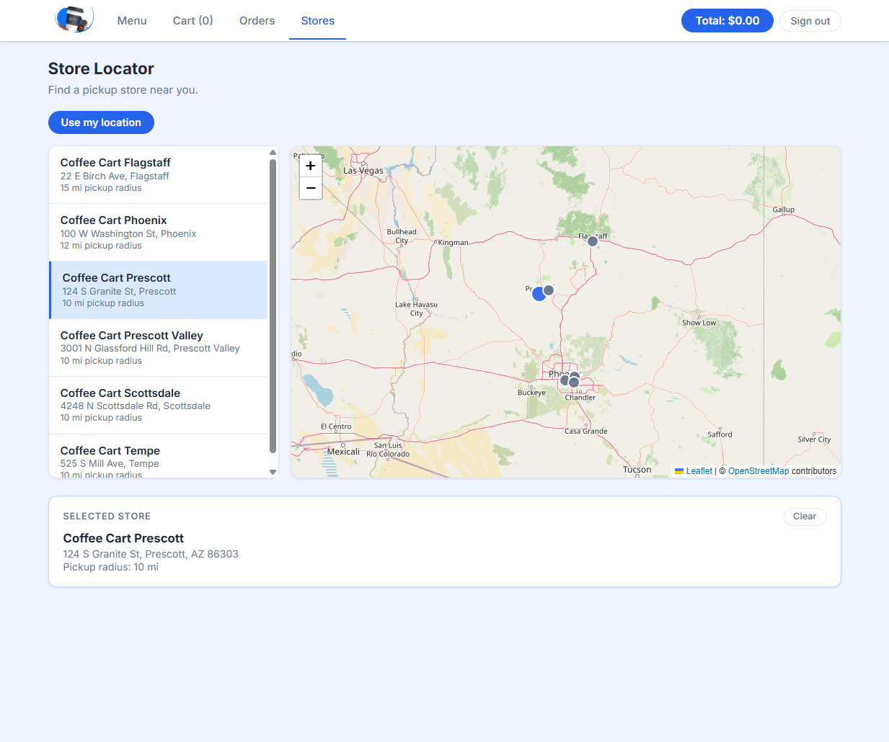Screen dimensions: 889x742
Task: Click the store list scrollbar
Action: tap(273, 310)
